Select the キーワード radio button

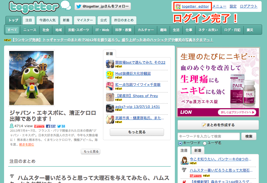(x=180, y=143)
